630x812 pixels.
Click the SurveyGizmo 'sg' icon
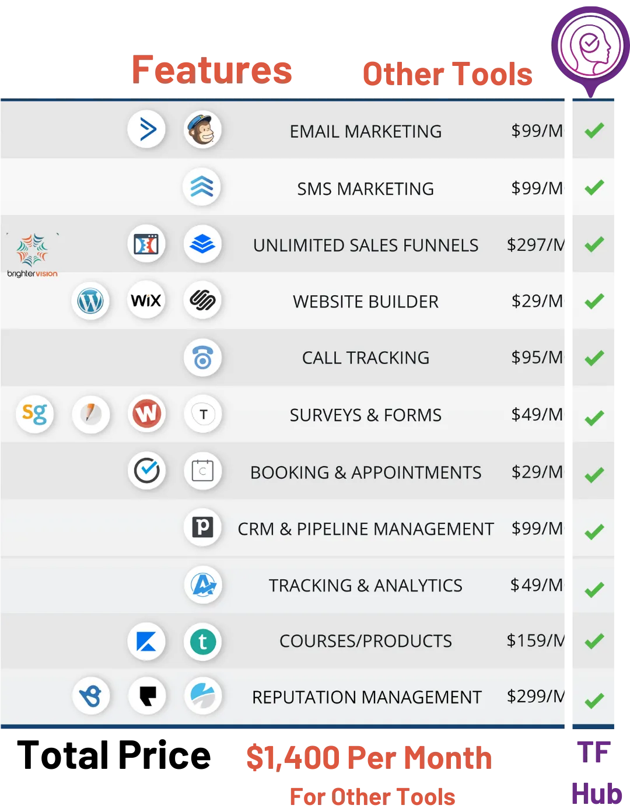coord(34,414)
